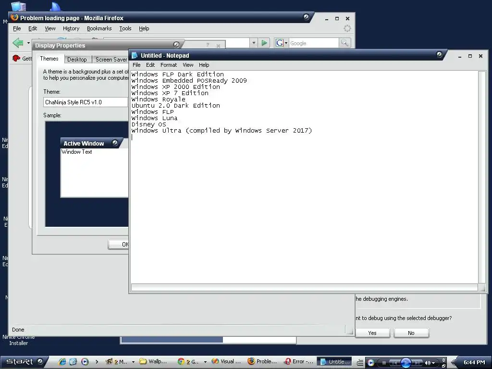The width and height of the screenshot is (492, 369).
Task: Expand the Quick Launch overflow chevron
Action: 97,362
